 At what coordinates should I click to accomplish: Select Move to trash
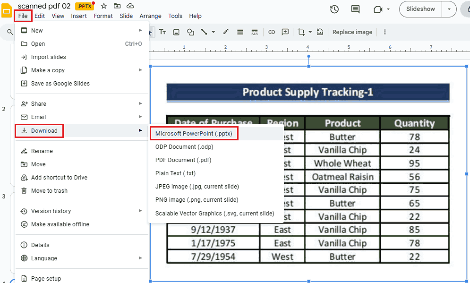point(82,191)
